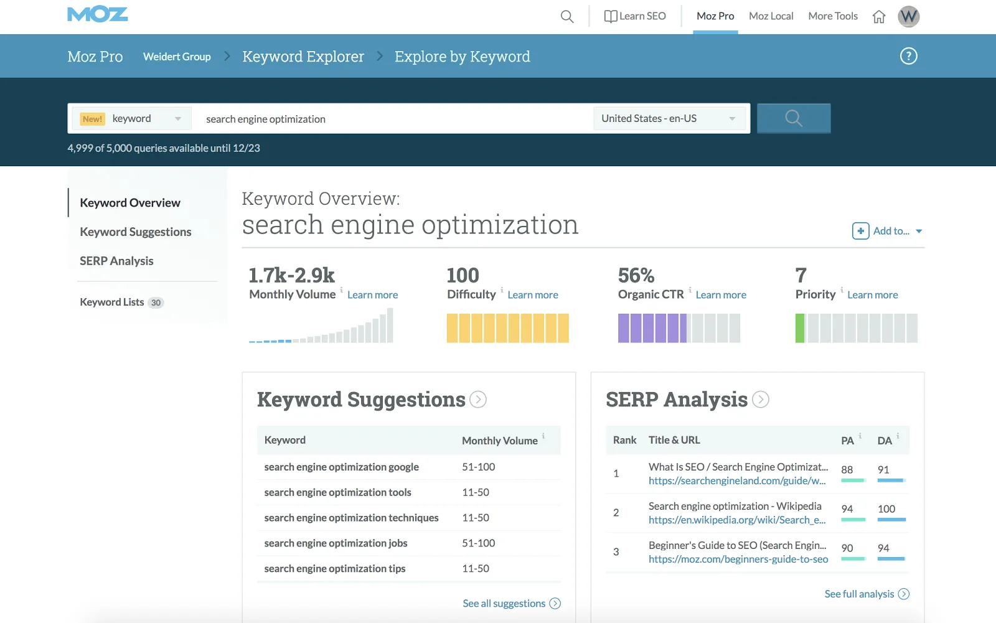Click the SERP Analysis panel heading
This screenshot has width=996, height=623.
(677, 400)
